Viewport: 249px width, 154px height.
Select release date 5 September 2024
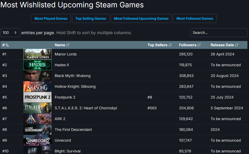(227, 108)
